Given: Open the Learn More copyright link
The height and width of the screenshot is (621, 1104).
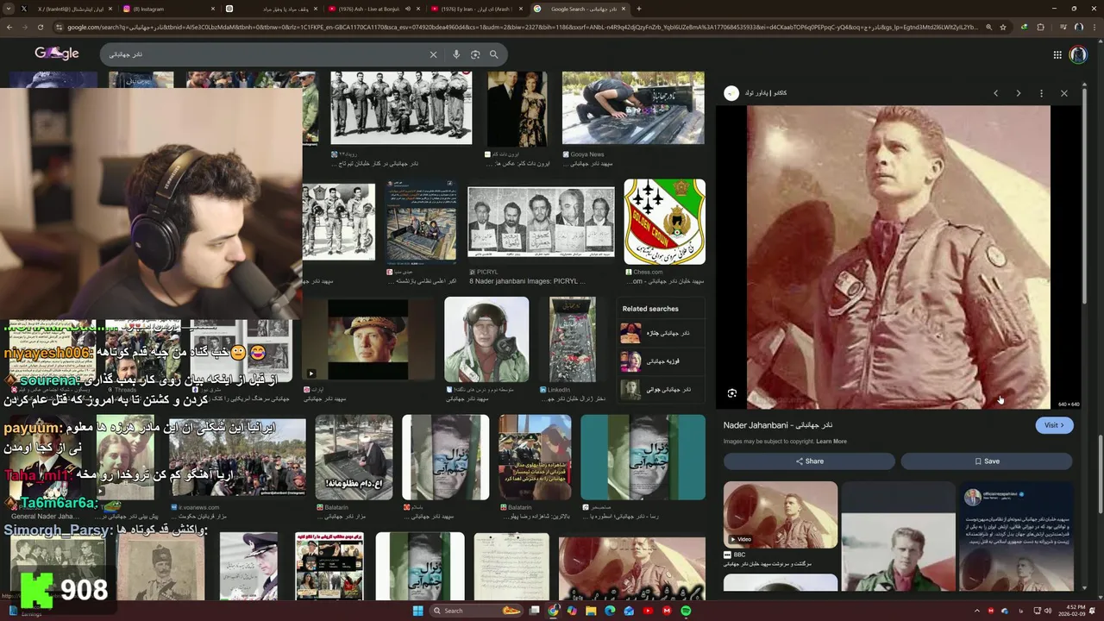Looking at the screenshot, I should point(831,442).
